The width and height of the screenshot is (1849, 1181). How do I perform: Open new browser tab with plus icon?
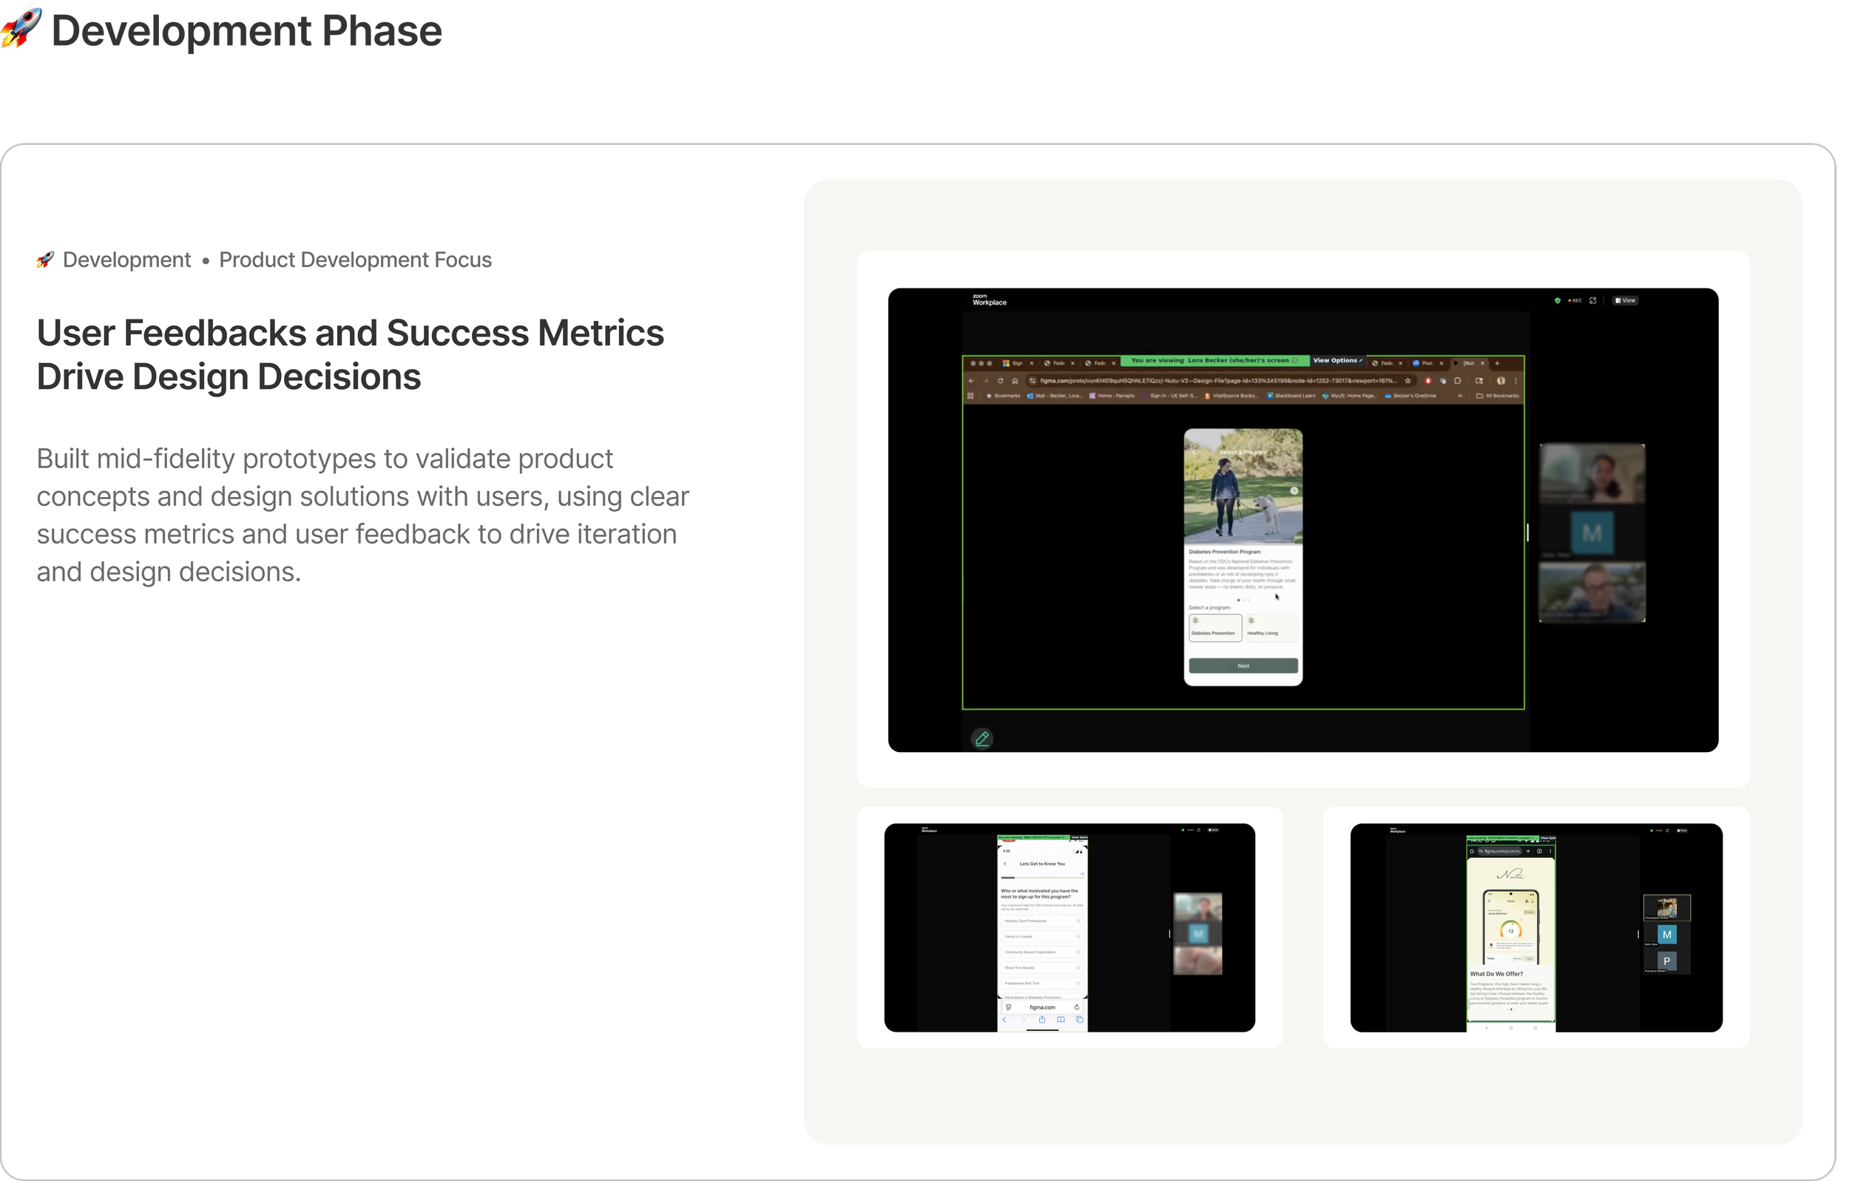pos(1496,363)
